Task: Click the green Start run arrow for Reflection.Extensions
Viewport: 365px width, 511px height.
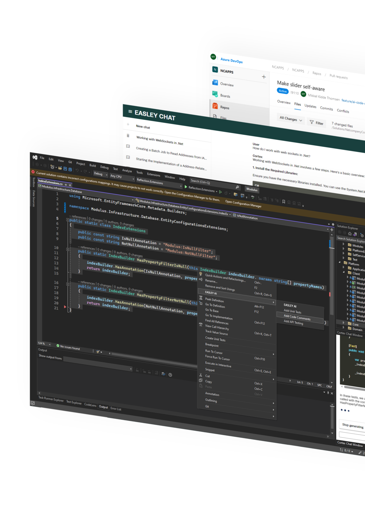Action: point(186,187)
